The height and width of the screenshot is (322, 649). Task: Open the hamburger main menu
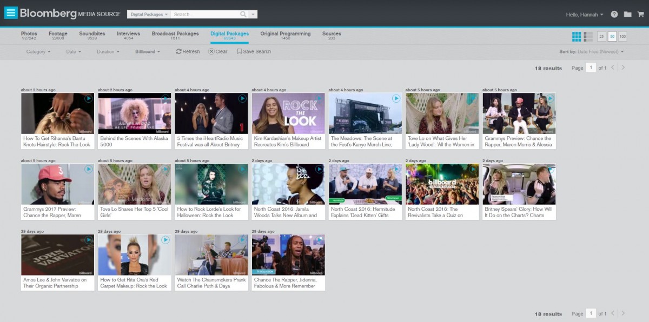pyautogui.click(x=11, y=13)
